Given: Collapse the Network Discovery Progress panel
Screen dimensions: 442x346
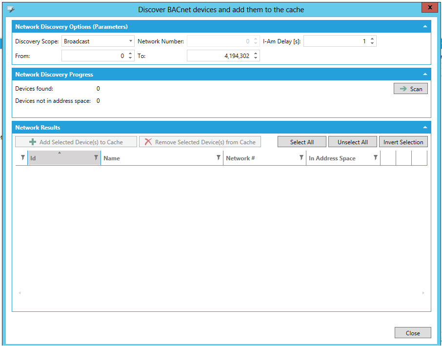Looking at the screenshot, I should click(425, 75).
